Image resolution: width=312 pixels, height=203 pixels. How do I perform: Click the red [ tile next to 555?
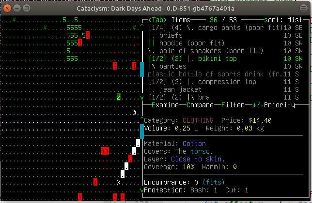[80, 43]
